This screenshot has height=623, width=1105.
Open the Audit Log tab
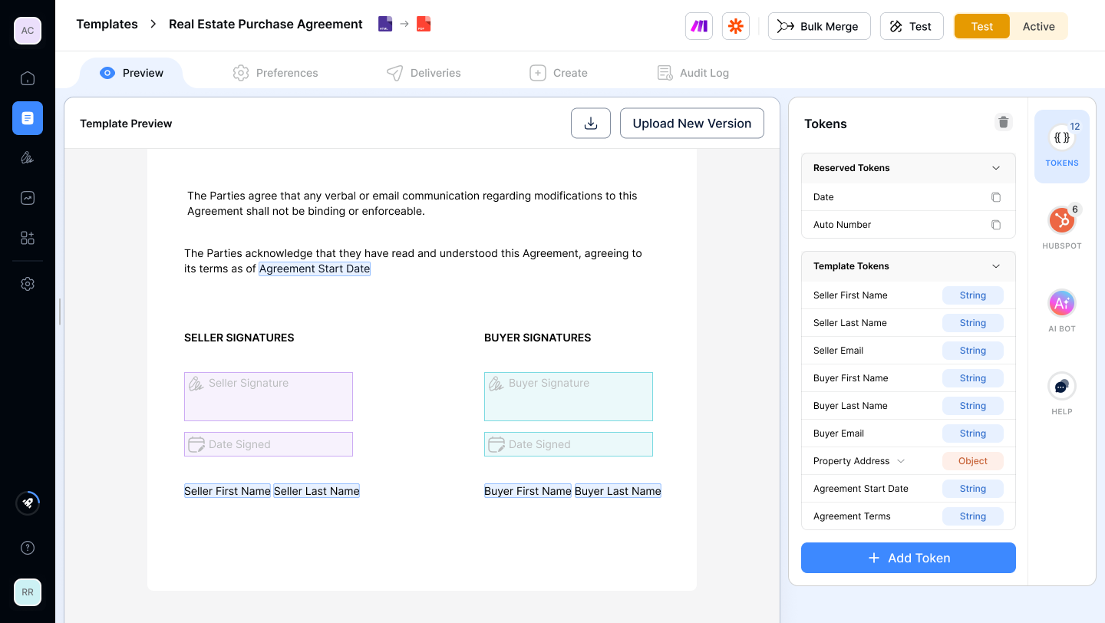pos(693,72)
